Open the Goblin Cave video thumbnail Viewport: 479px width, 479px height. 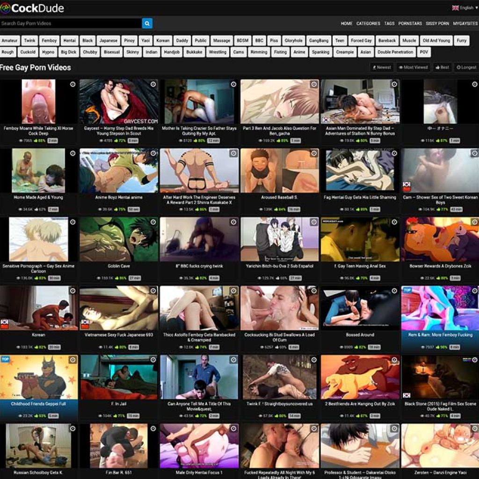click(119, 239)
